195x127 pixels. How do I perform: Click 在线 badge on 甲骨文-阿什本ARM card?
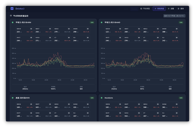point(92,22)
